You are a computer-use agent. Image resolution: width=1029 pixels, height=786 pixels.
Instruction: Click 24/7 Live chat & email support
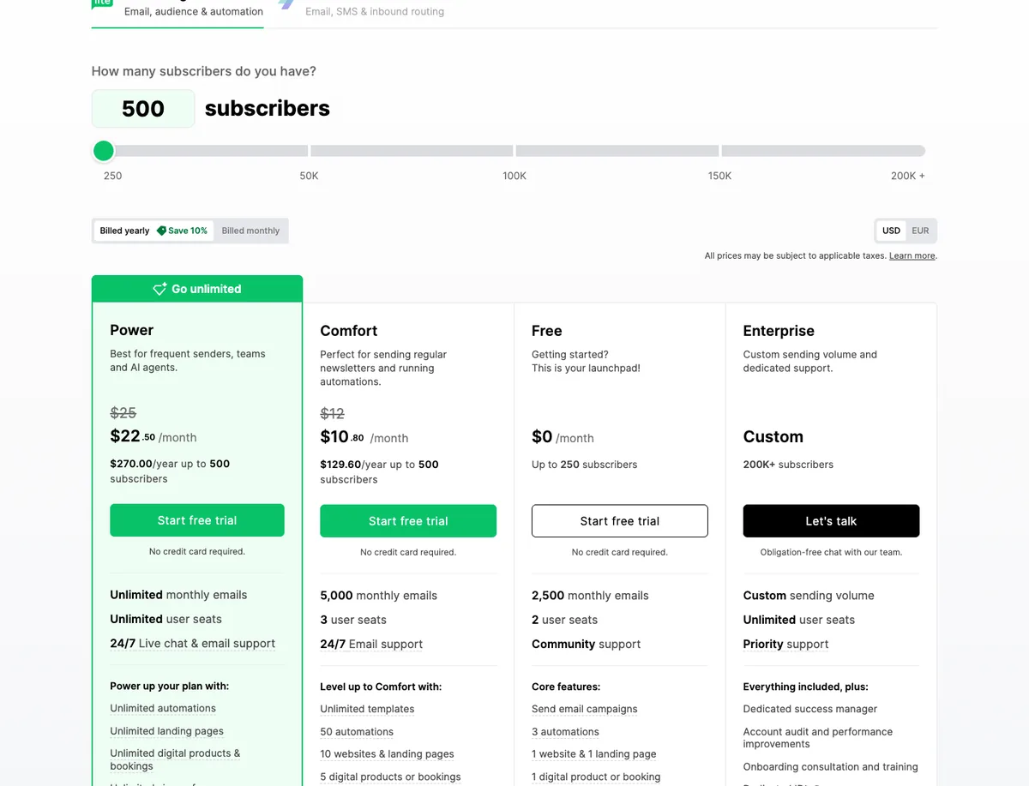click(193, 644)
